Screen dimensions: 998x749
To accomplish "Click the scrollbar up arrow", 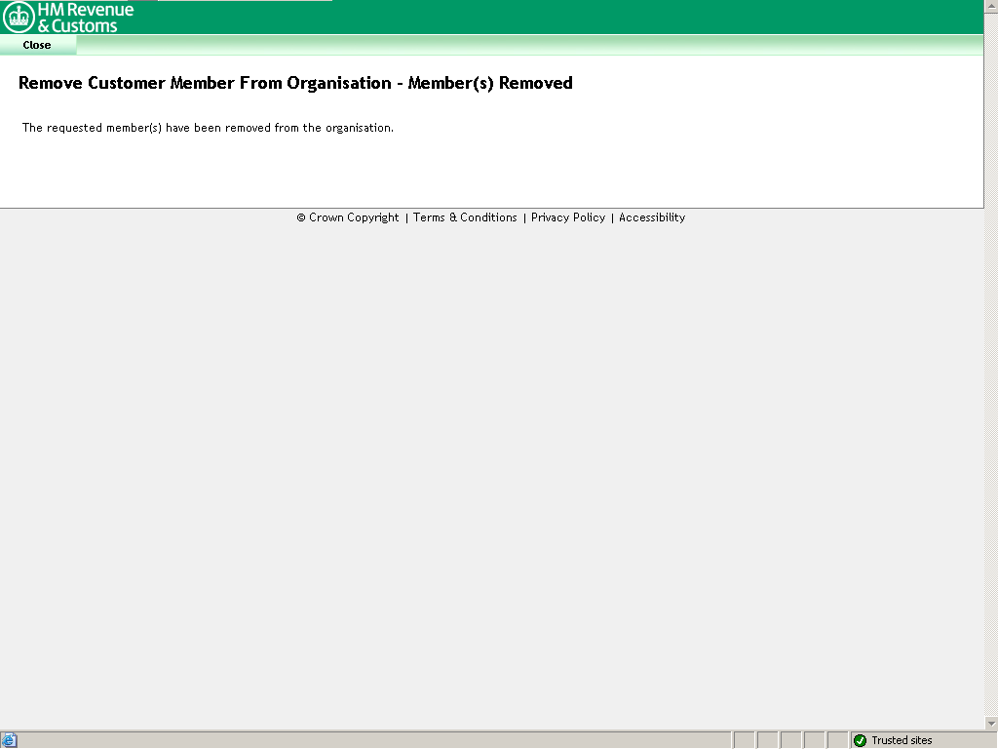I will pos(991,8).
